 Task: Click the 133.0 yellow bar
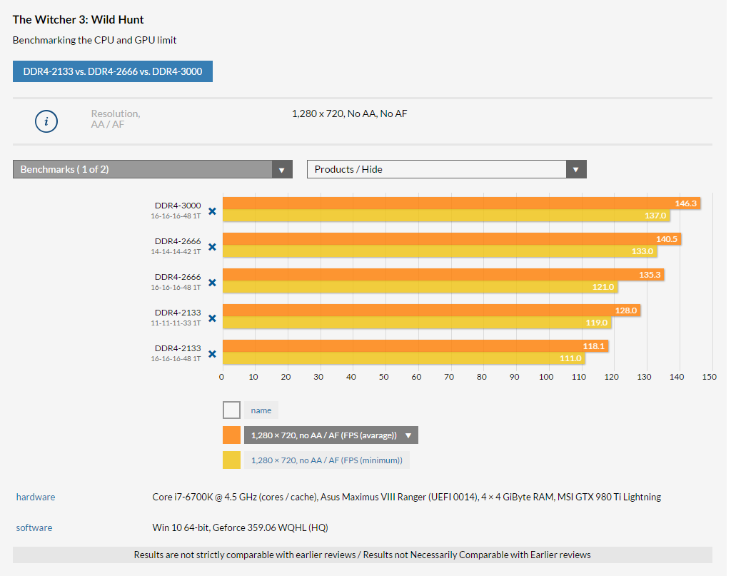tap(440, 251)
